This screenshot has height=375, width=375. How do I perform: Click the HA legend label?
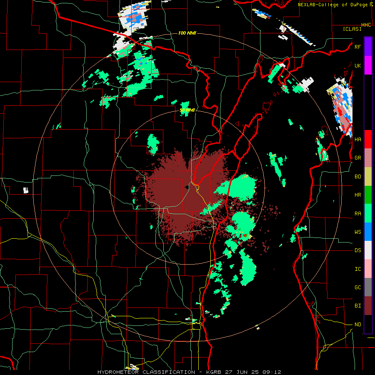357,140
